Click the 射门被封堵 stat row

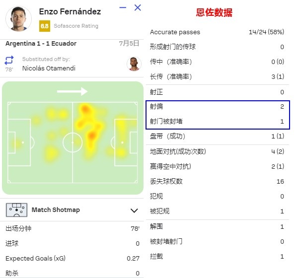[x=217, y=122]
